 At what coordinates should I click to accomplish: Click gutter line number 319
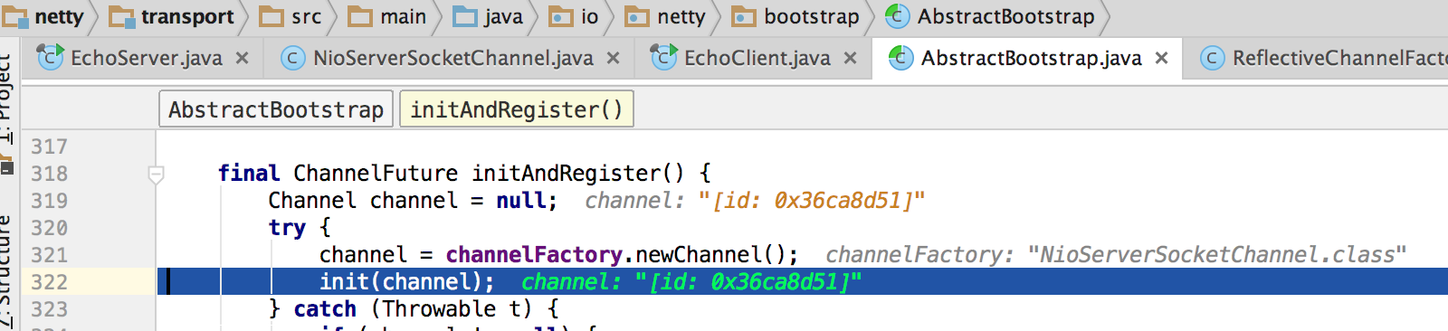pos(49,201)
